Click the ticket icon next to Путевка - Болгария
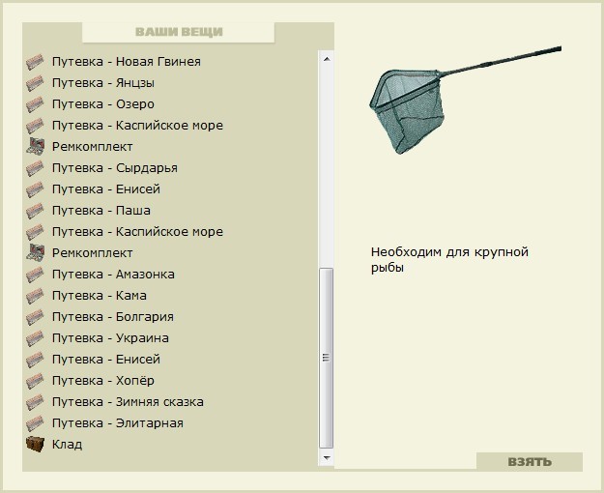The height and width of the screenshot is (493, 604). (x=35, y=317)
